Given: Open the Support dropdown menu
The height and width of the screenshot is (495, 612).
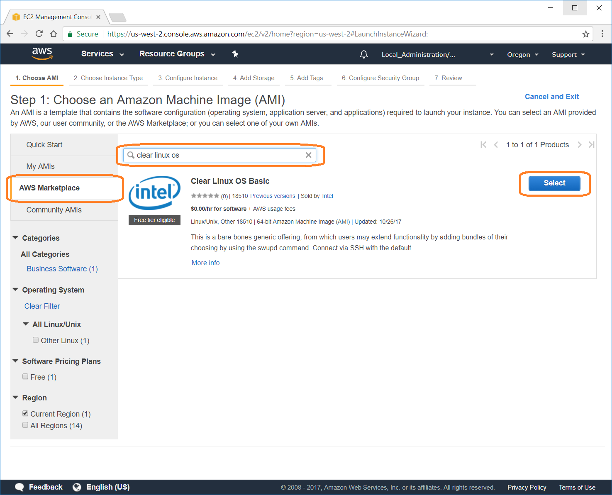Looking at the screenshot, I should click(x=568, y=54).
